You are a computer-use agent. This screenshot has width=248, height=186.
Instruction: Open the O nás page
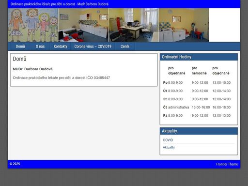(40, 46)
